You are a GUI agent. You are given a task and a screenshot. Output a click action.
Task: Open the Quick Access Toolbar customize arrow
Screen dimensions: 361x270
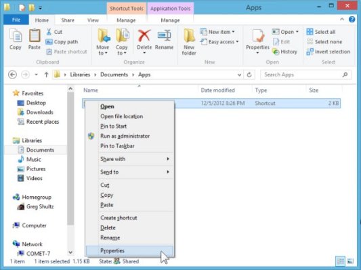pos(40,8)
